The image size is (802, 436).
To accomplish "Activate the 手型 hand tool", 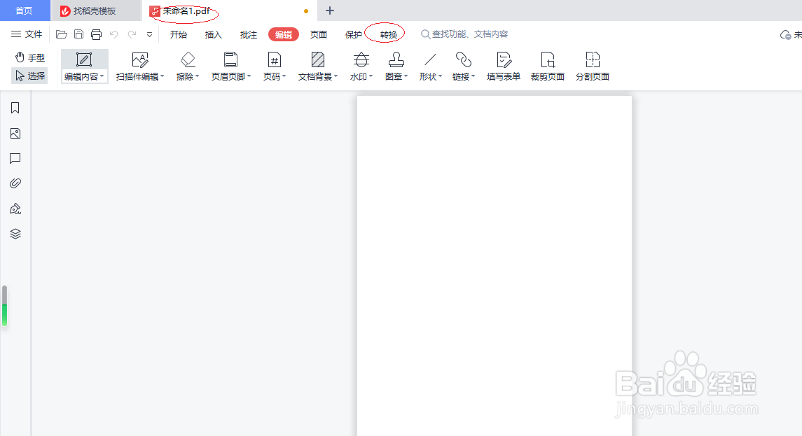I will tap(29, 57).
